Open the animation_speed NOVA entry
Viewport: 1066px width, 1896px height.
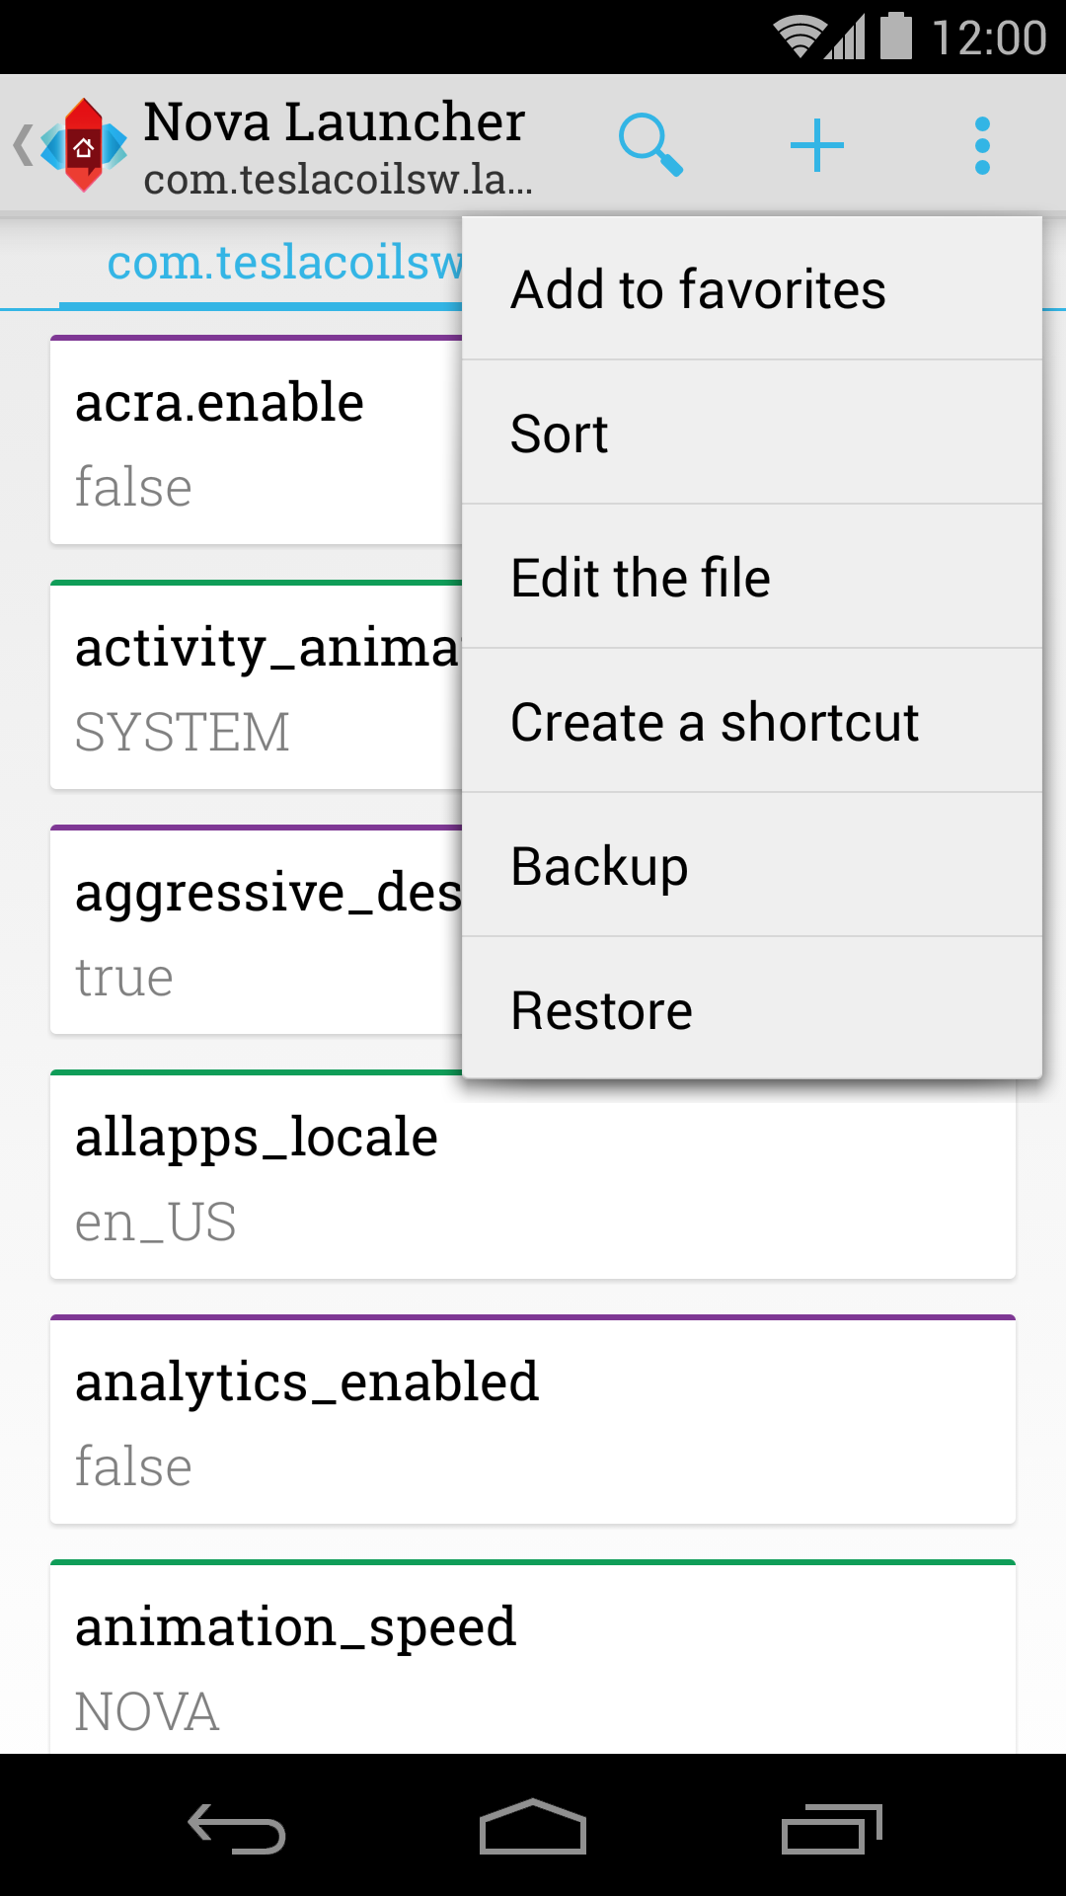coord(533,1657)
